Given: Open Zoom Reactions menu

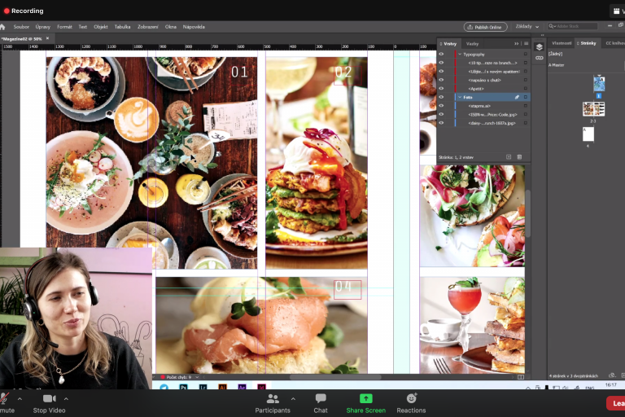Looking at the screenshot, I should [x=411, y=402].
